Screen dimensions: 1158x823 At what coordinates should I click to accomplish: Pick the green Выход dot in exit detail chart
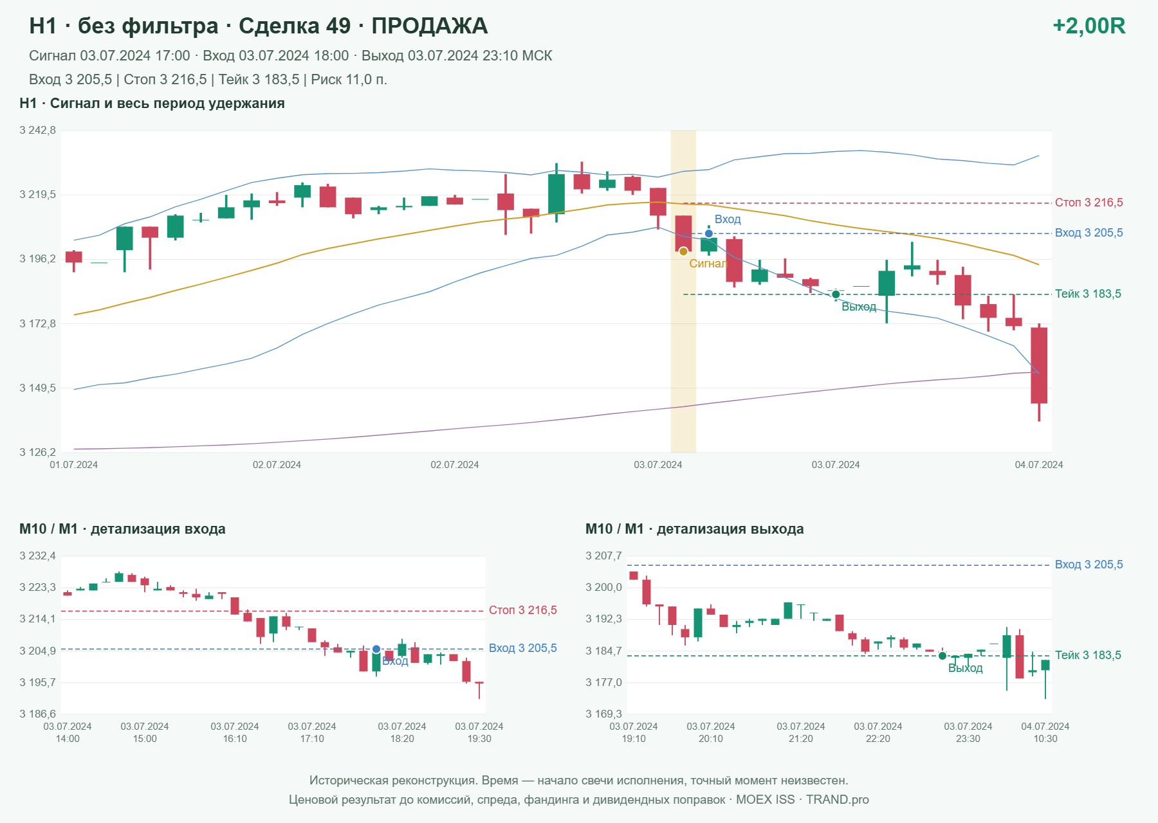click(942, 656)
